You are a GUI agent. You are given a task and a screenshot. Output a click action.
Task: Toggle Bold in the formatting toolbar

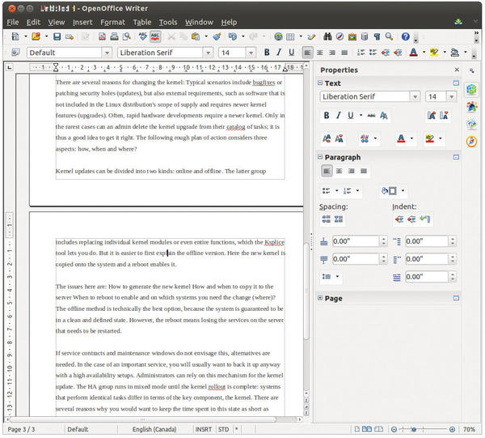(x=267, y=53)
